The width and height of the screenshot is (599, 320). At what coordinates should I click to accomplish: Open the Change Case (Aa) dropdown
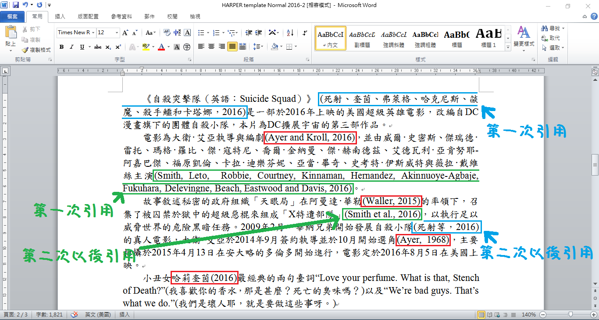point(151,32)
